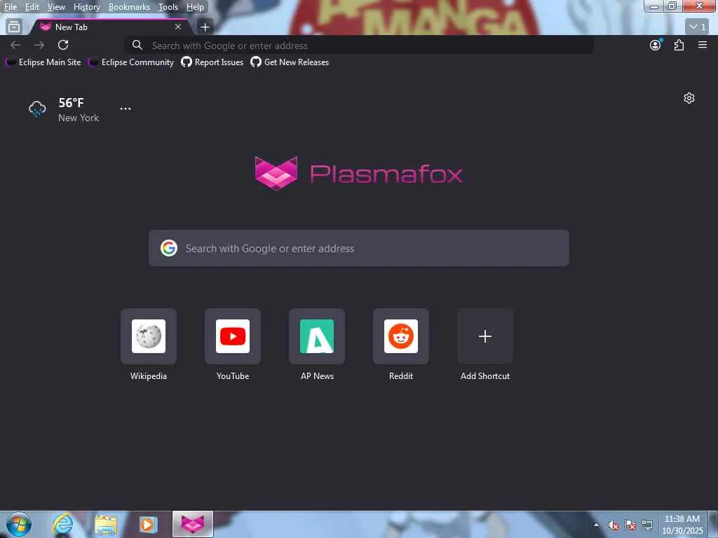Open the hamburger application menu
This screenshot has height=538, width=718.
pyautogui.click(x=703, y=45)
